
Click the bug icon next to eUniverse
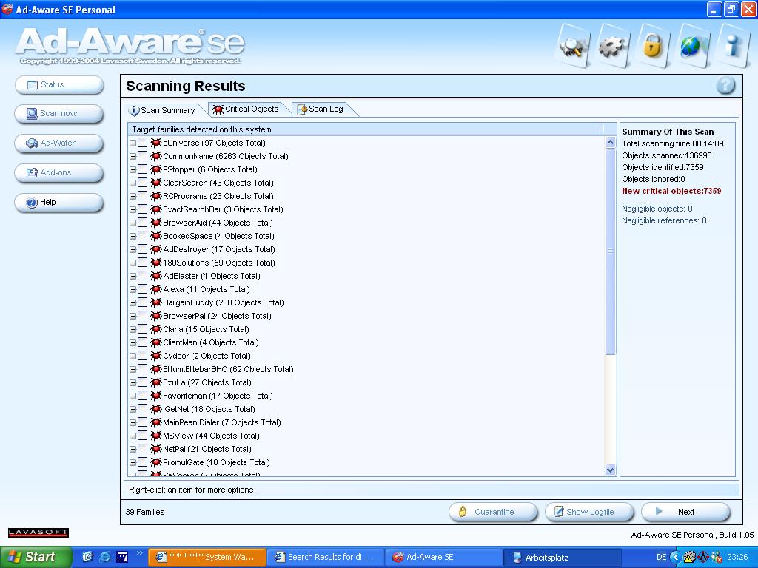click(x=155, y=143)
